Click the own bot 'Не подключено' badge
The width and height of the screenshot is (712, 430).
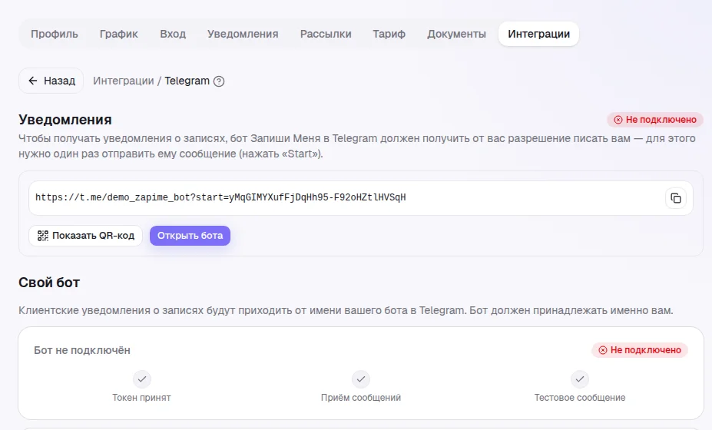pyautogui.click(x=640, y=350)
